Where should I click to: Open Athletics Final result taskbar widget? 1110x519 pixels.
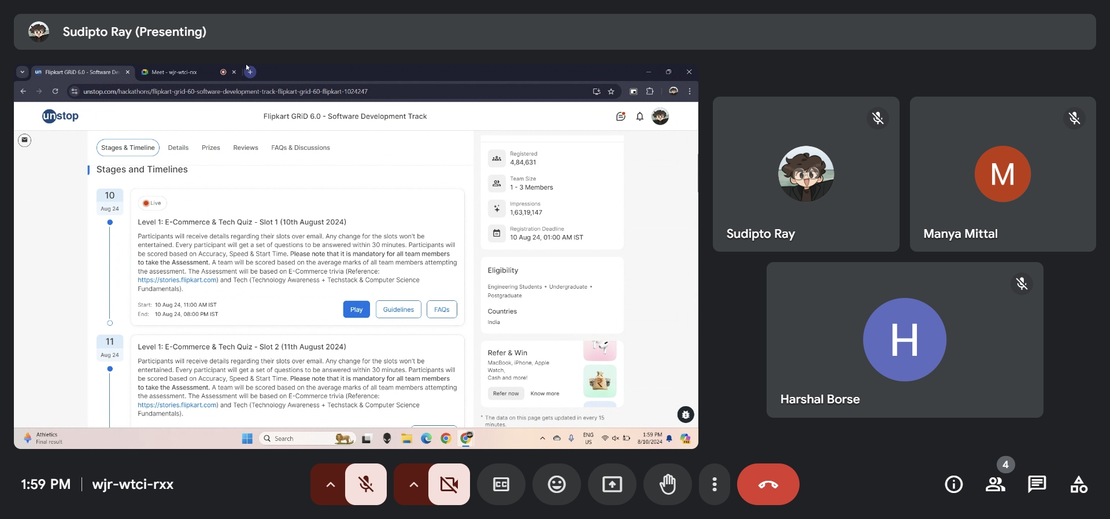click(x=43, y=438)
